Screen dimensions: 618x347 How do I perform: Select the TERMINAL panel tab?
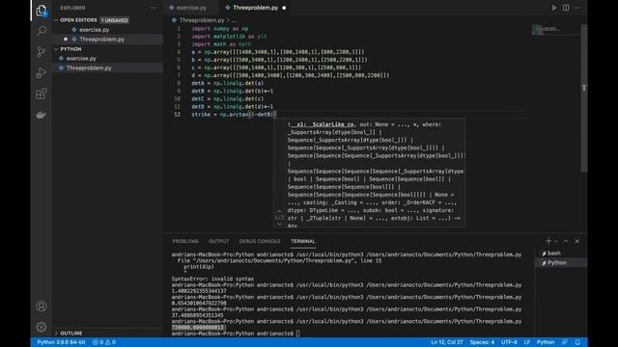point(303,241)
